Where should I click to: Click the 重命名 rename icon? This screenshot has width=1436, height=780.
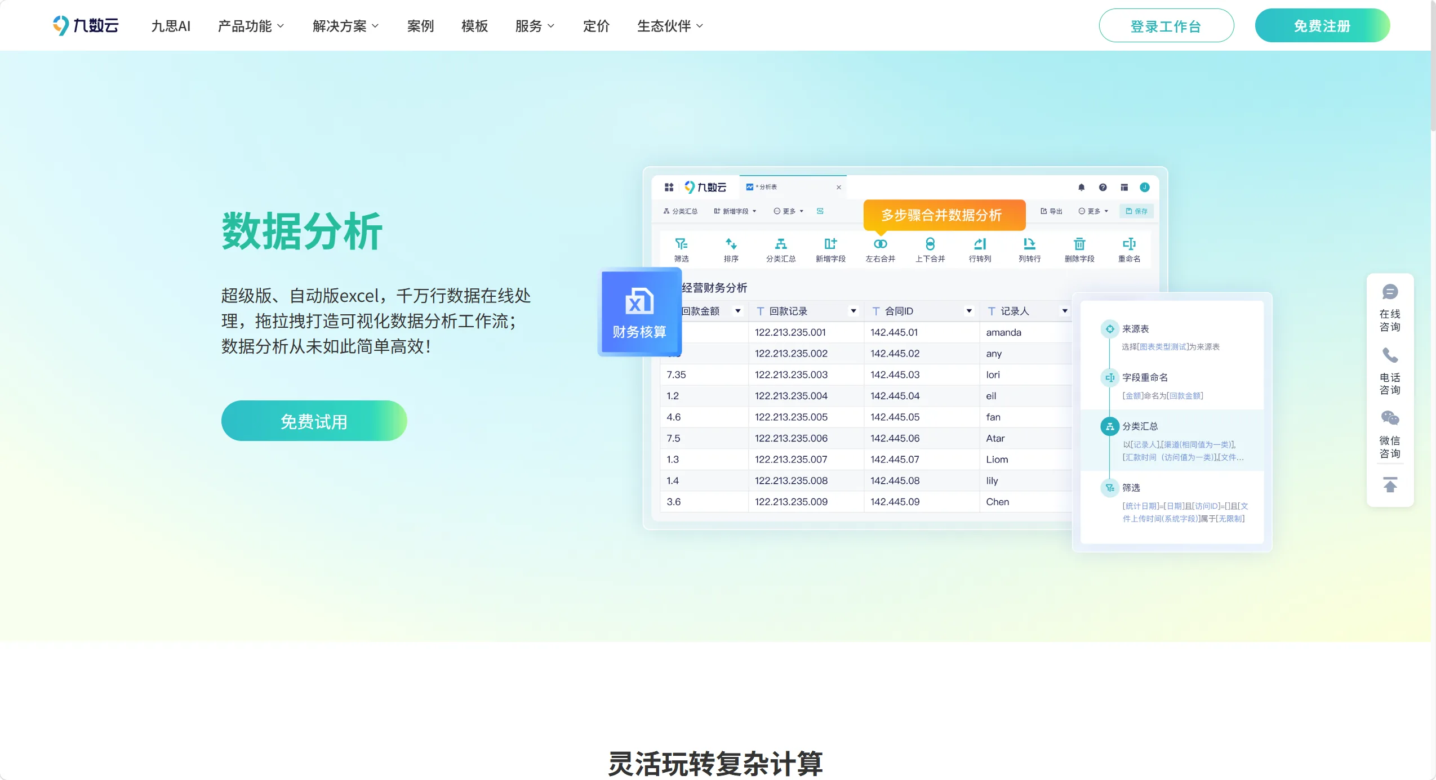pos(1129,244)
